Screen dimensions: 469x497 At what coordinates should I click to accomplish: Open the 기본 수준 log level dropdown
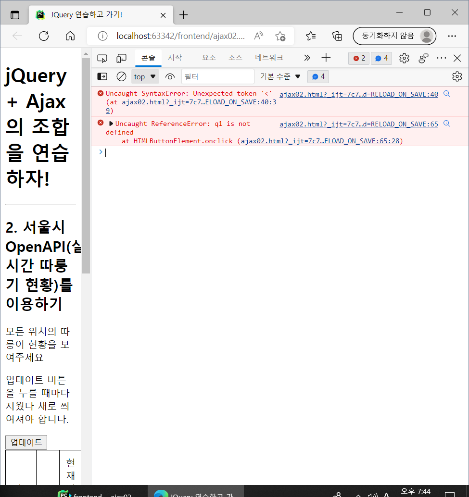coord(280,76)
